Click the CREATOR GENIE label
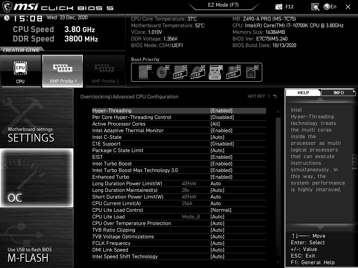 tap(21, 50)
